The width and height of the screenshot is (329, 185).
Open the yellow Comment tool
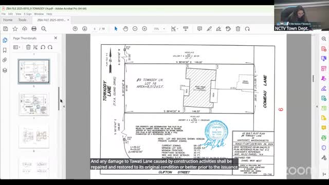(x=324, y=128)
